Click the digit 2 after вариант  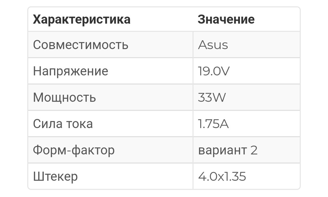(254, 150)
